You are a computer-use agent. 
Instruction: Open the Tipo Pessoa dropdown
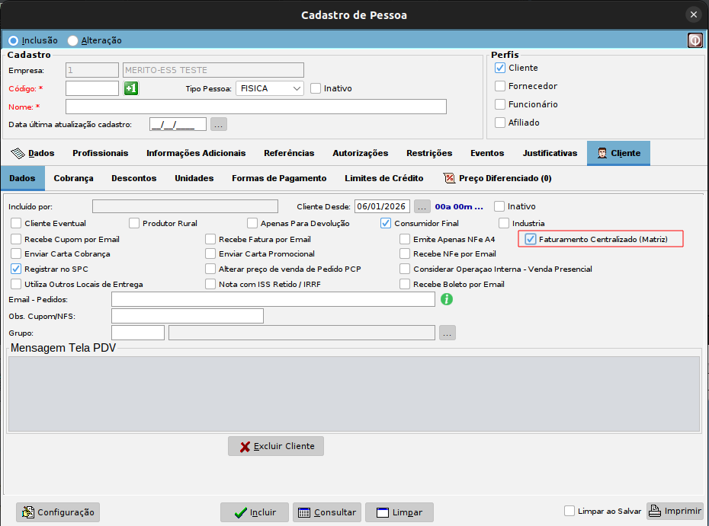(270, 88)
